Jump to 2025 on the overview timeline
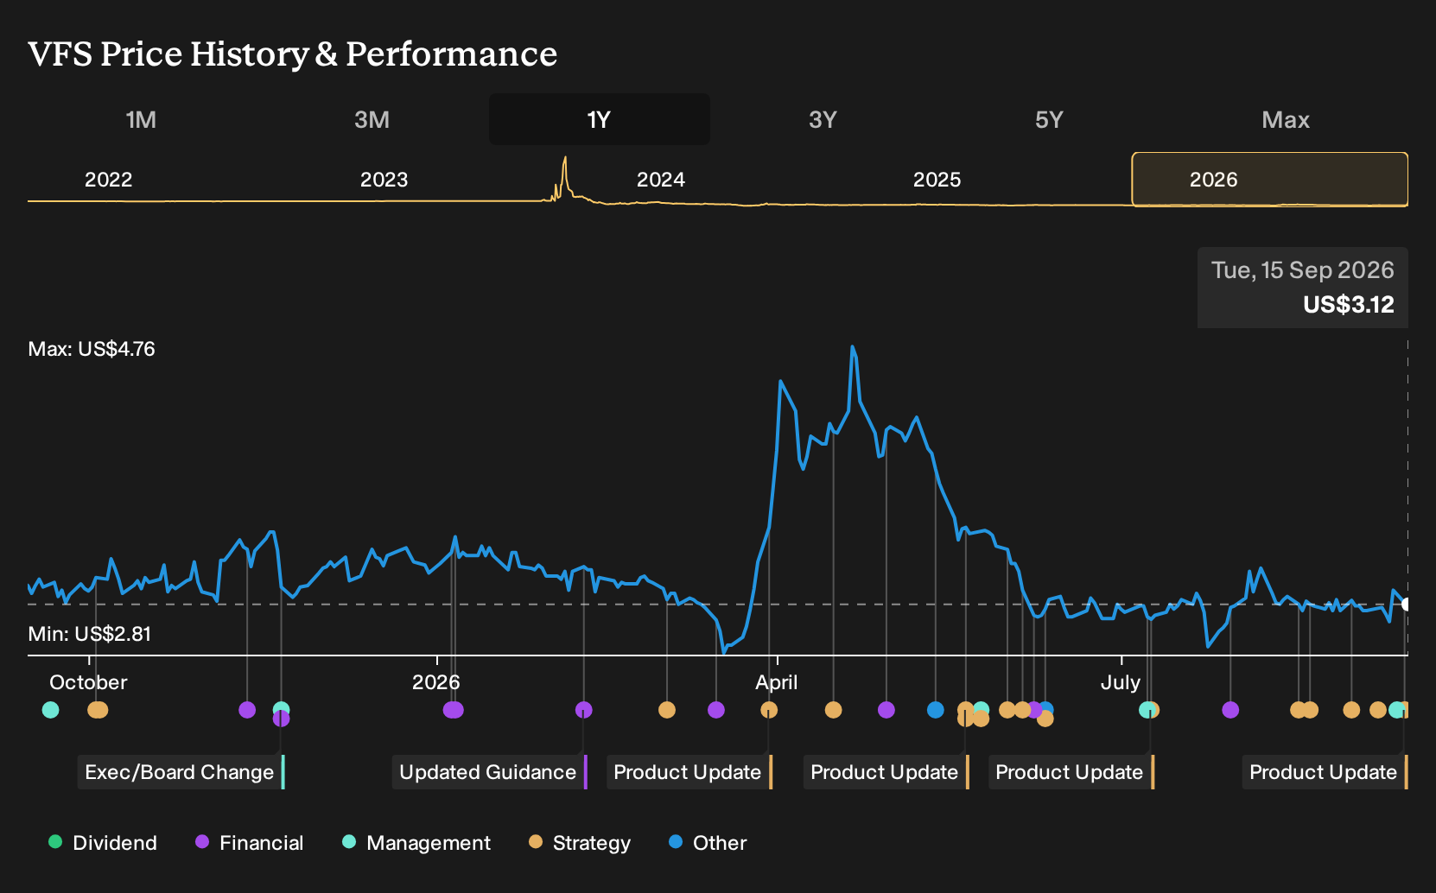Image resolution: width=1436 pixels, height=893 pixels. coord(937,180)
